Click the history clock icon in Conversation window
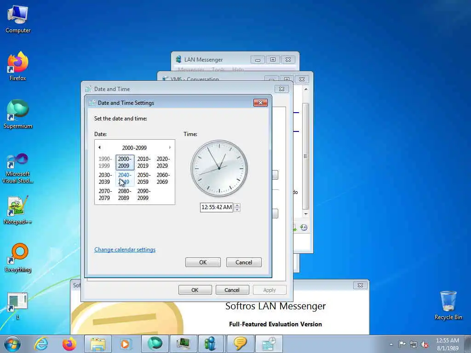This screenshot has height=353, width=471. 304,228
